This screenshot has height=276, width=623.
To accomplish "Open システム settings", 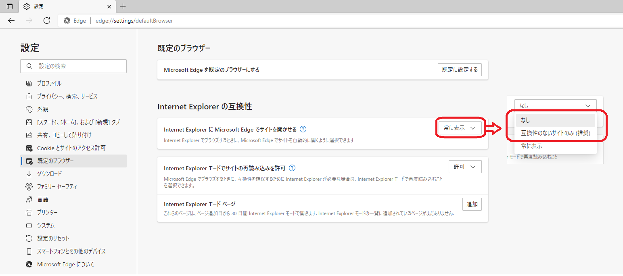I will [x=73, y=226].
